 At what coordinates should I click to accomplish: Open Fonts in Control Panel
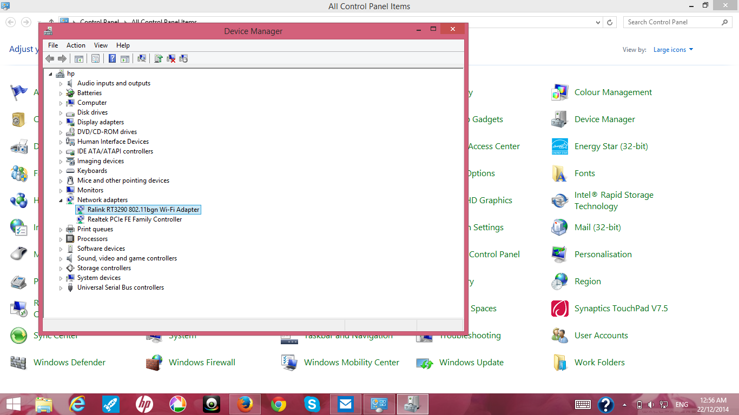(585, 173)
